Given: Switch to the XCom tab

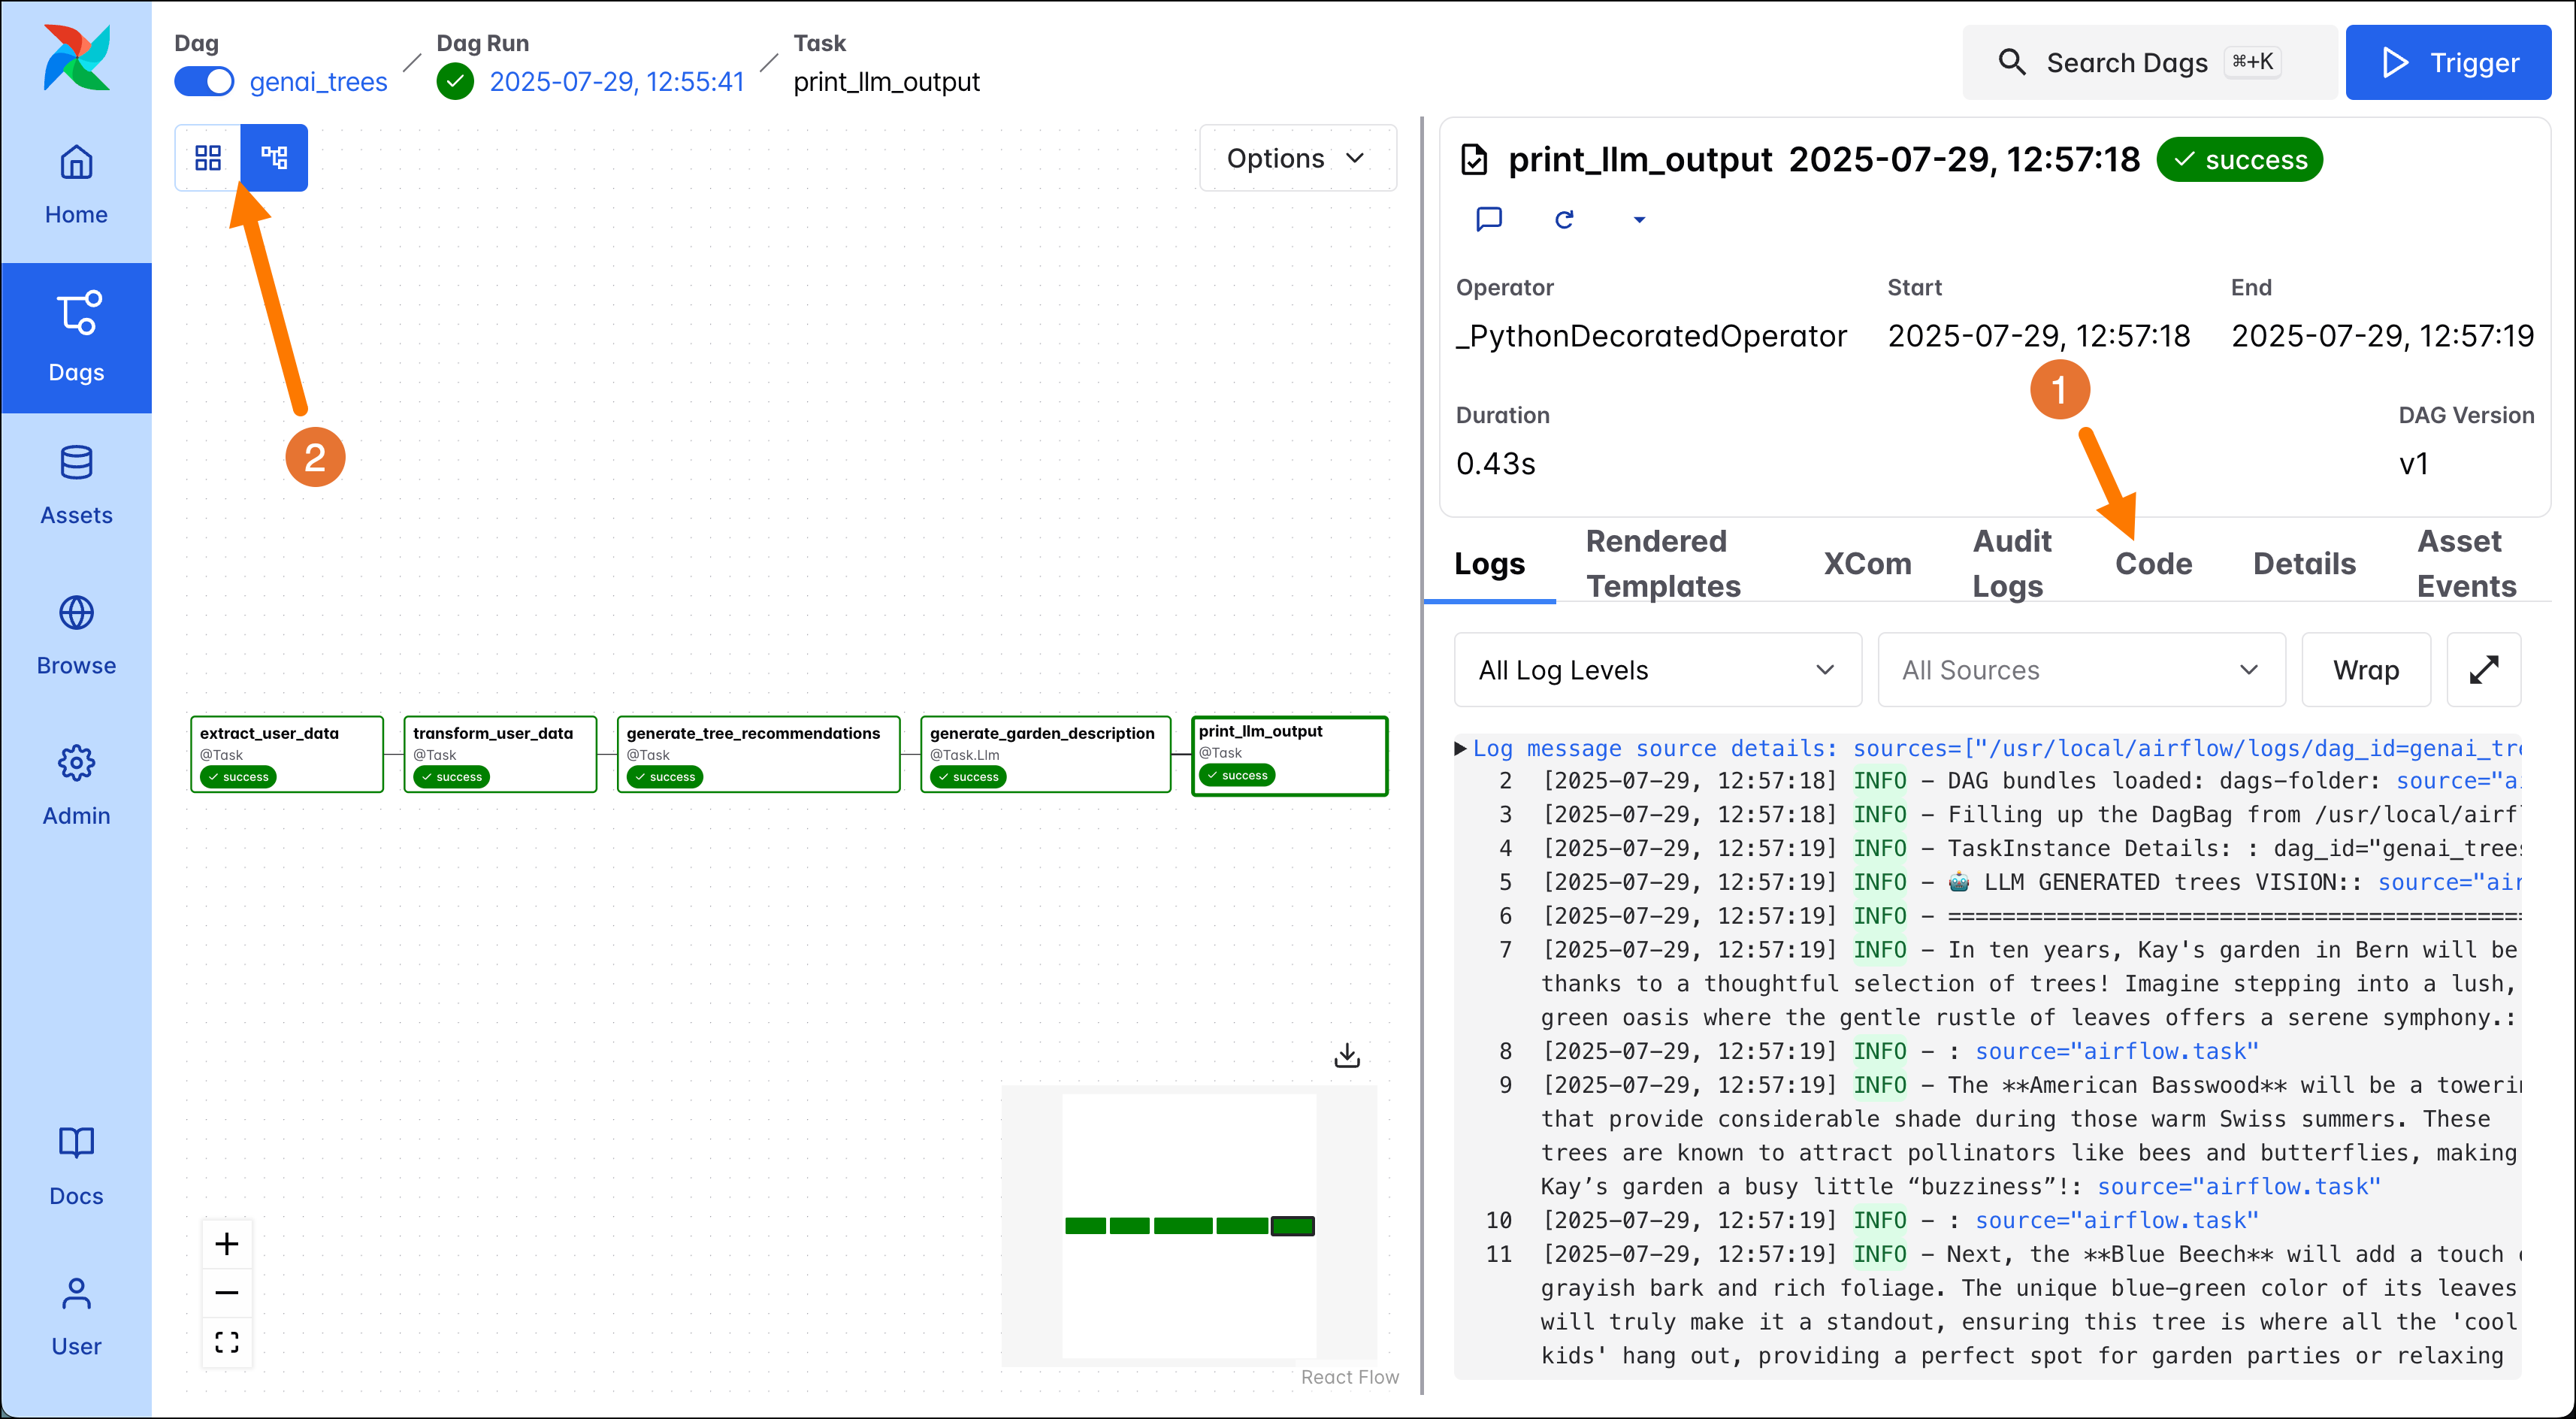Looking at the screenshot, I should (x=1866, y=563).
